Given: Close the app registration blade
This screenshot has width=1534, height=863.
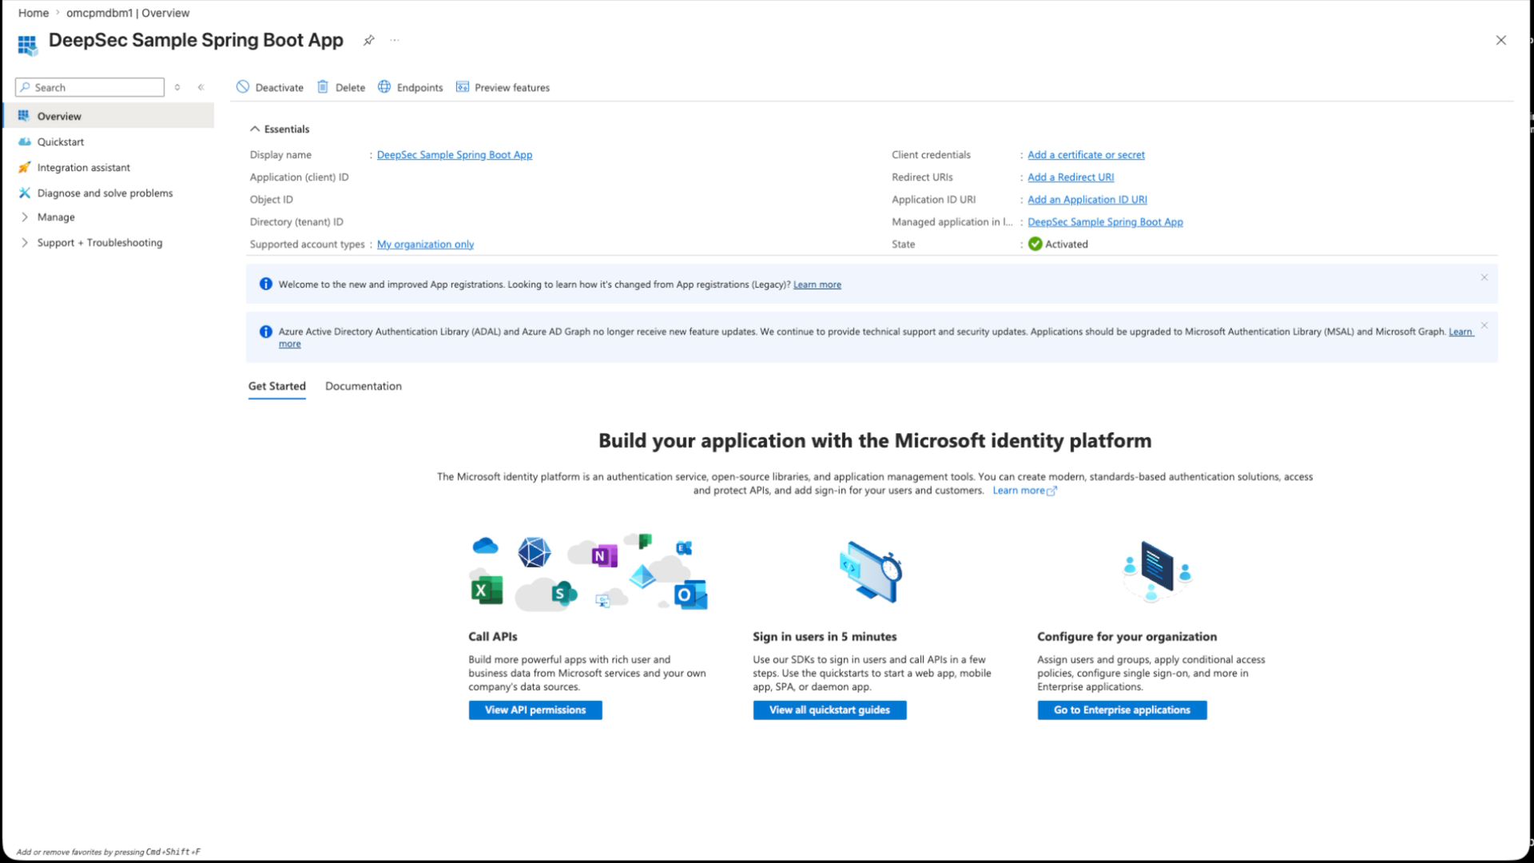Looking at the screenshot, I should 1500,40.
